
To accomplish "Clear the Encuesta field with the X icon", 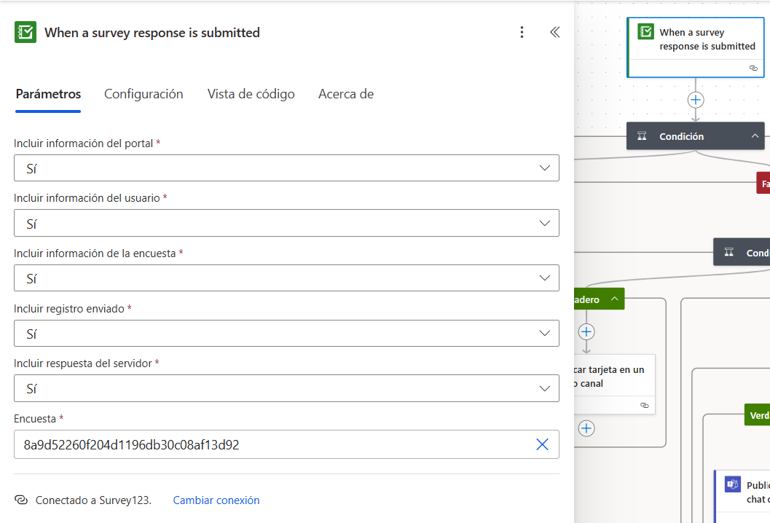I will click(x=542, y=444).
